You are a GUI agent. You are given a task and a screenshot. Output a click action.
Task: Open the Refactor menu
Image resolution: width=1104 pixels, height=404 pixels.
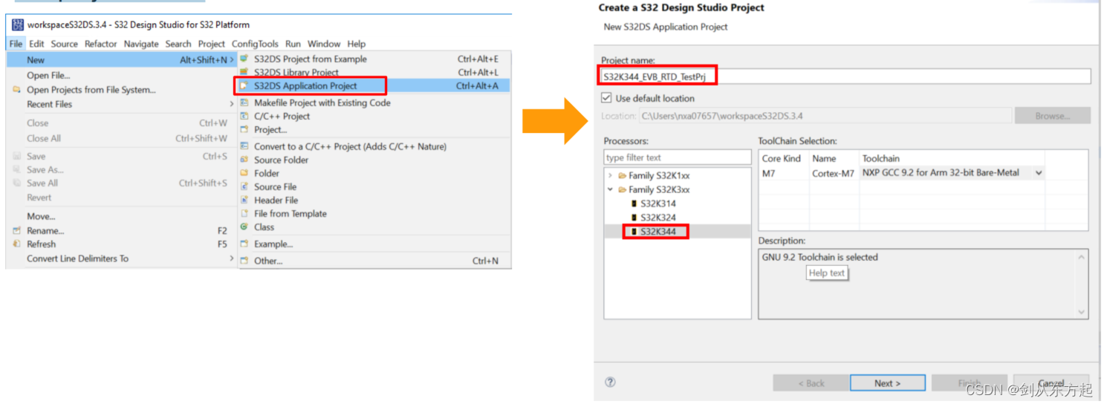click(101, 44)
